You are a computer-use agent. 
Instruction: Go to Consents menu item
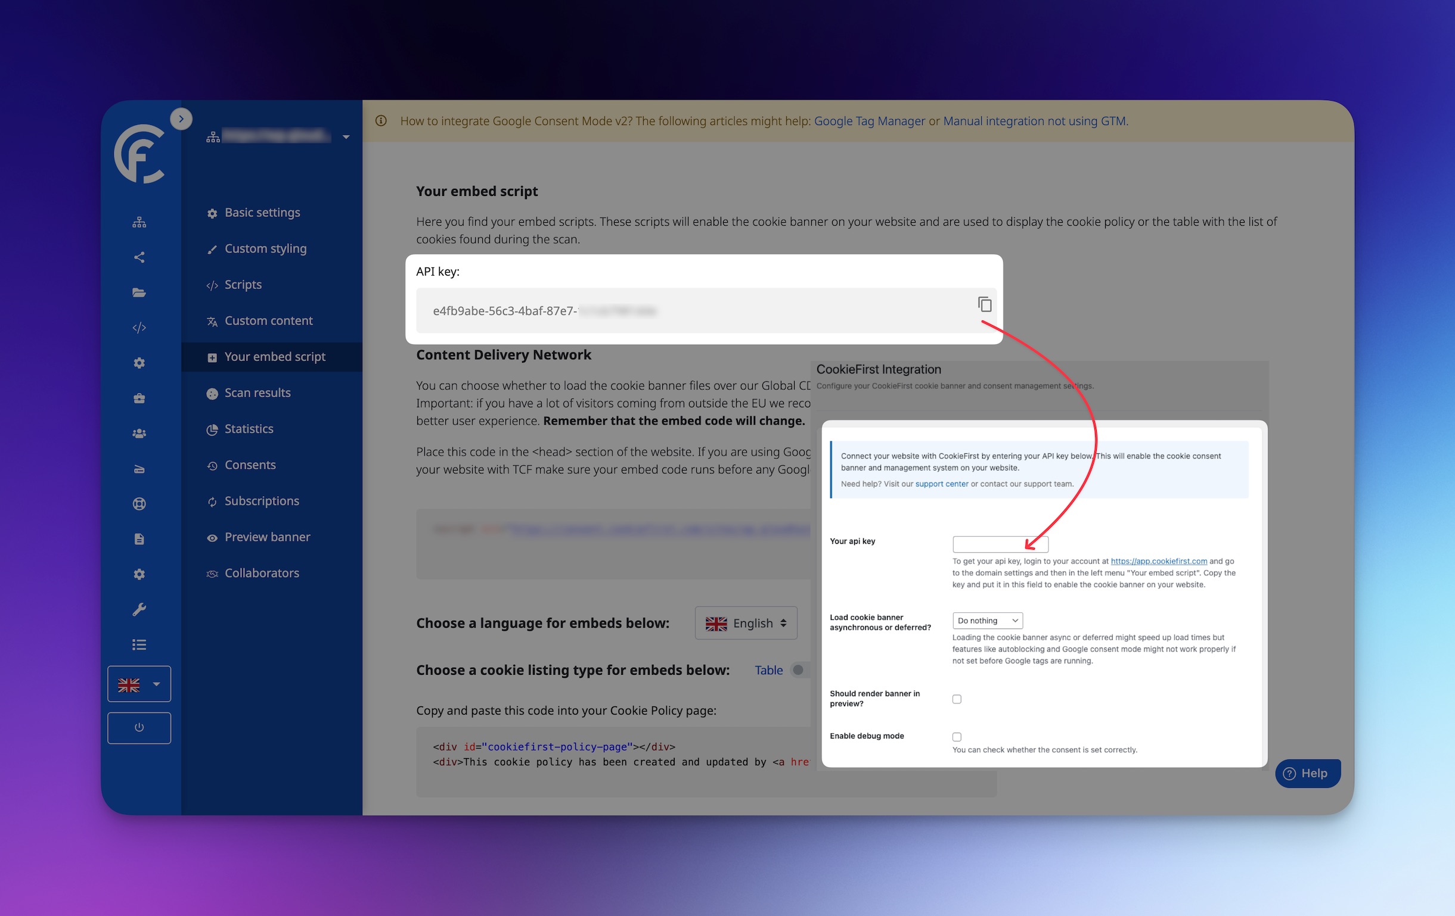click(250, 465)
